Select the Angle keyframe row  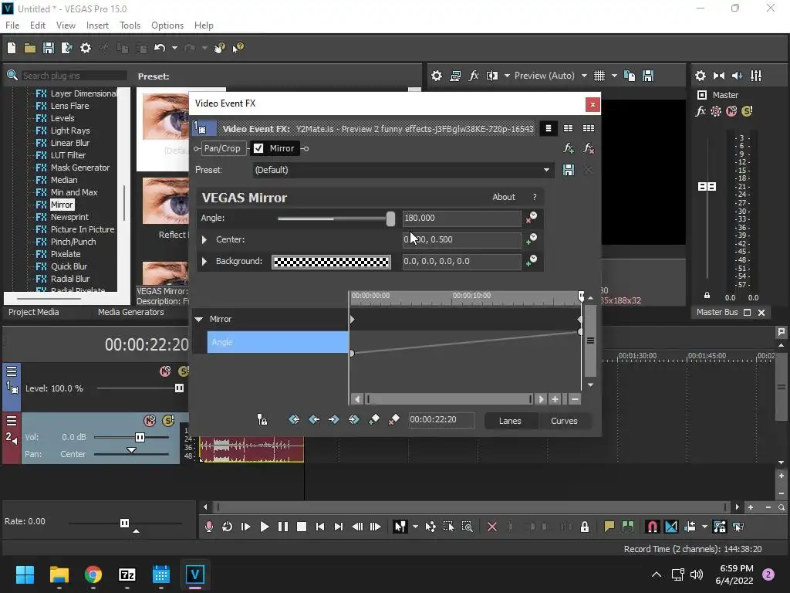(x=278, y=342)
